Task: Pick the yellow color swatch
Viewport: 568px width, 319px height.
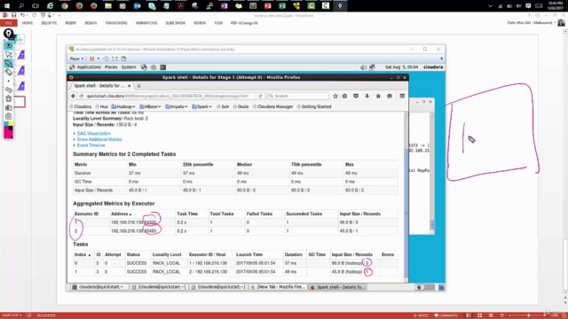Action: pyautogui.click(x=11, y=124)
